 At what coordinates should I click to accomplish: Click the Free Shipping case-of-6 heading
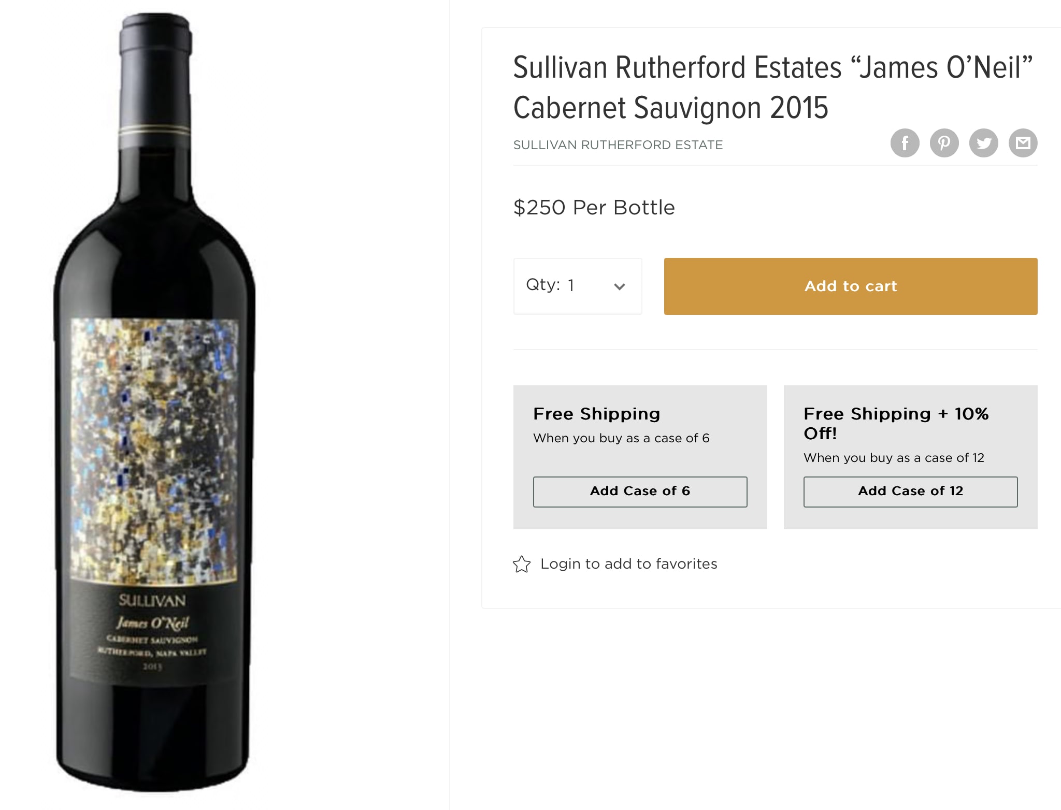[x=597, y=414]
